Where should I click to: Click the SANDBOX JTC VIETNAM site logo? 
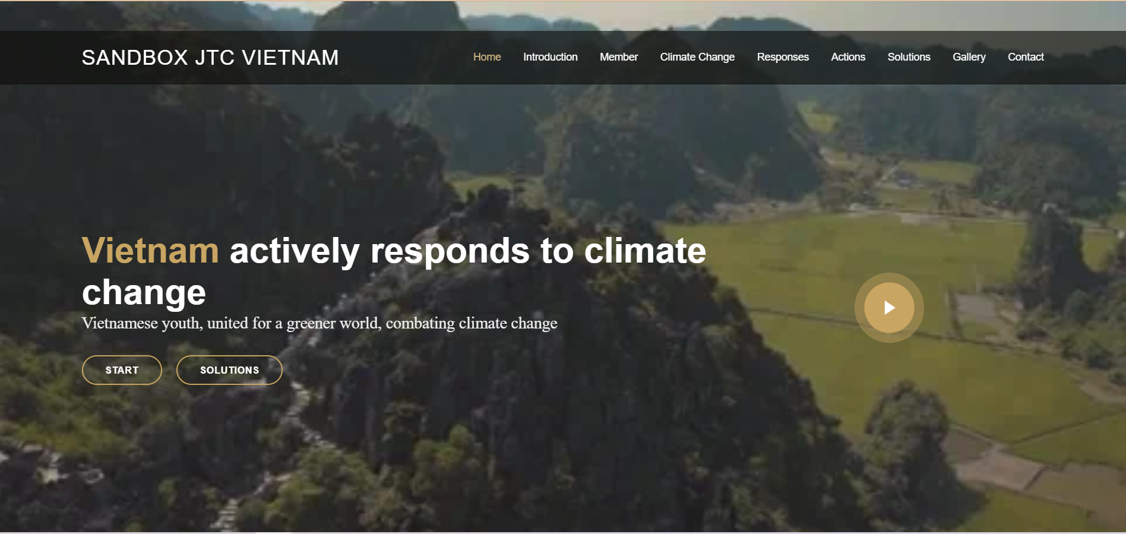coord(210,58)
